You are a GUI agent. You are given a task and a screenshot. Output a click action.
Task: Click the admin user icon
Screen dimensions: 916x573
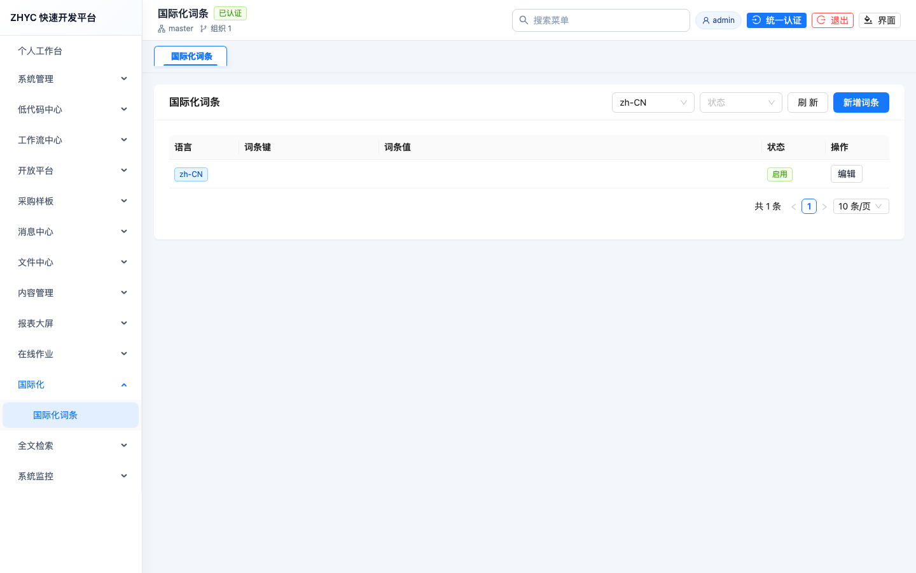(705, 20)
